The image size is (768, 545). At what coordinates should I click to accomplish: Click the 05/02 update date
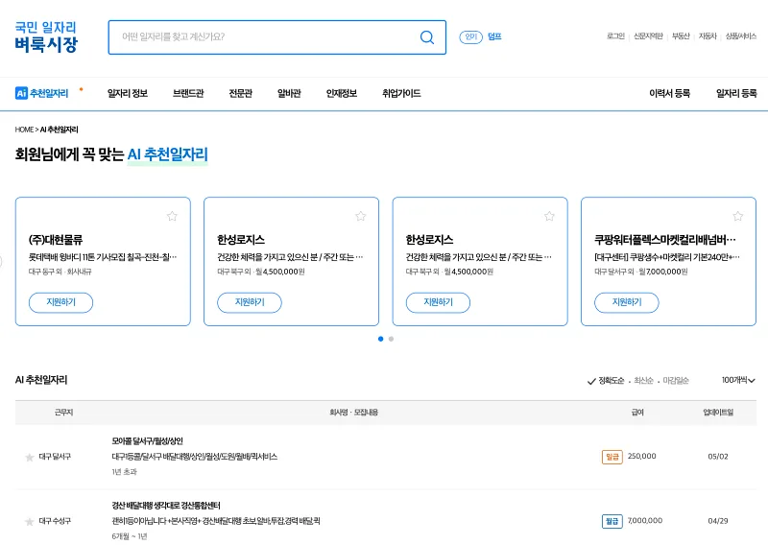[718, 457]
